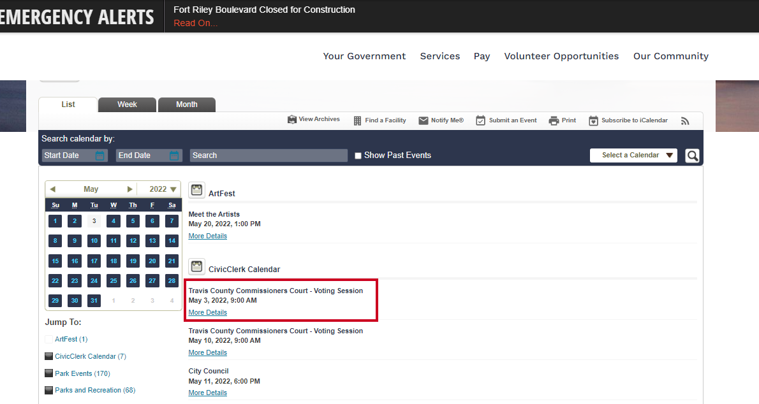Print the calendar
Viewport: 759px width, 404px height.
click(563, 120)
